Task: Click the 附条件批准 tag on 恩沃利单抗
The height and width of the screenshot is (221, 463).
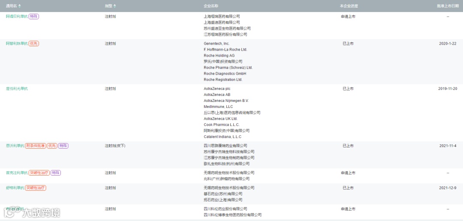Action: coord(36,146)
